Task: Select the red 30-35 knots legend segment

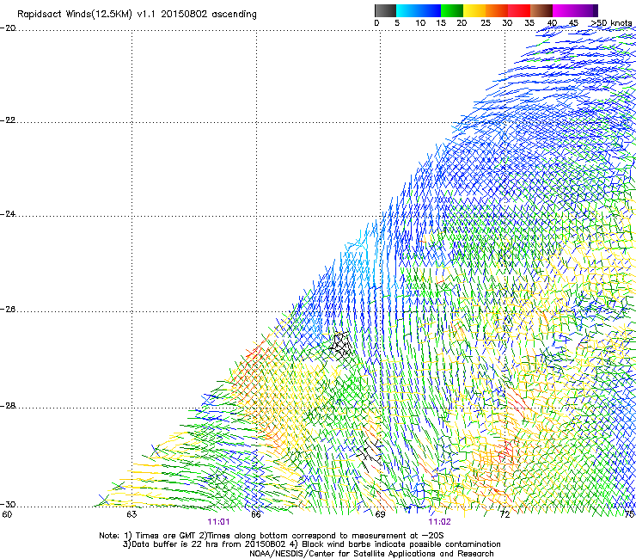Action: click(x=519, y=10)
